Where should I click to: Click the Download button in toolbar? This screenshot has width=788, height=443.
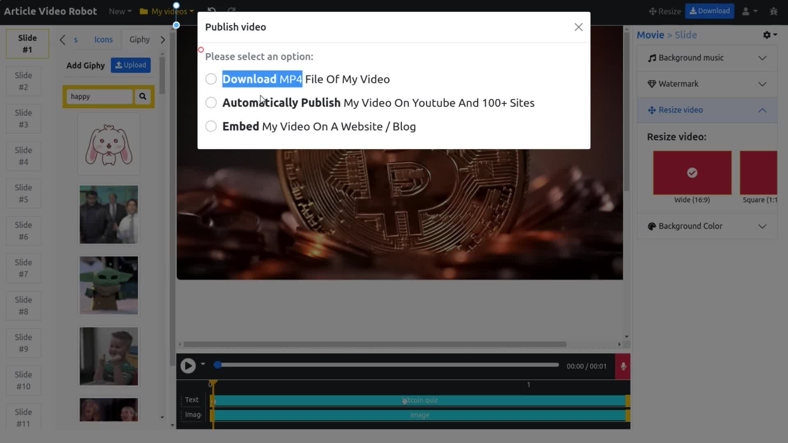coord(710,11)
